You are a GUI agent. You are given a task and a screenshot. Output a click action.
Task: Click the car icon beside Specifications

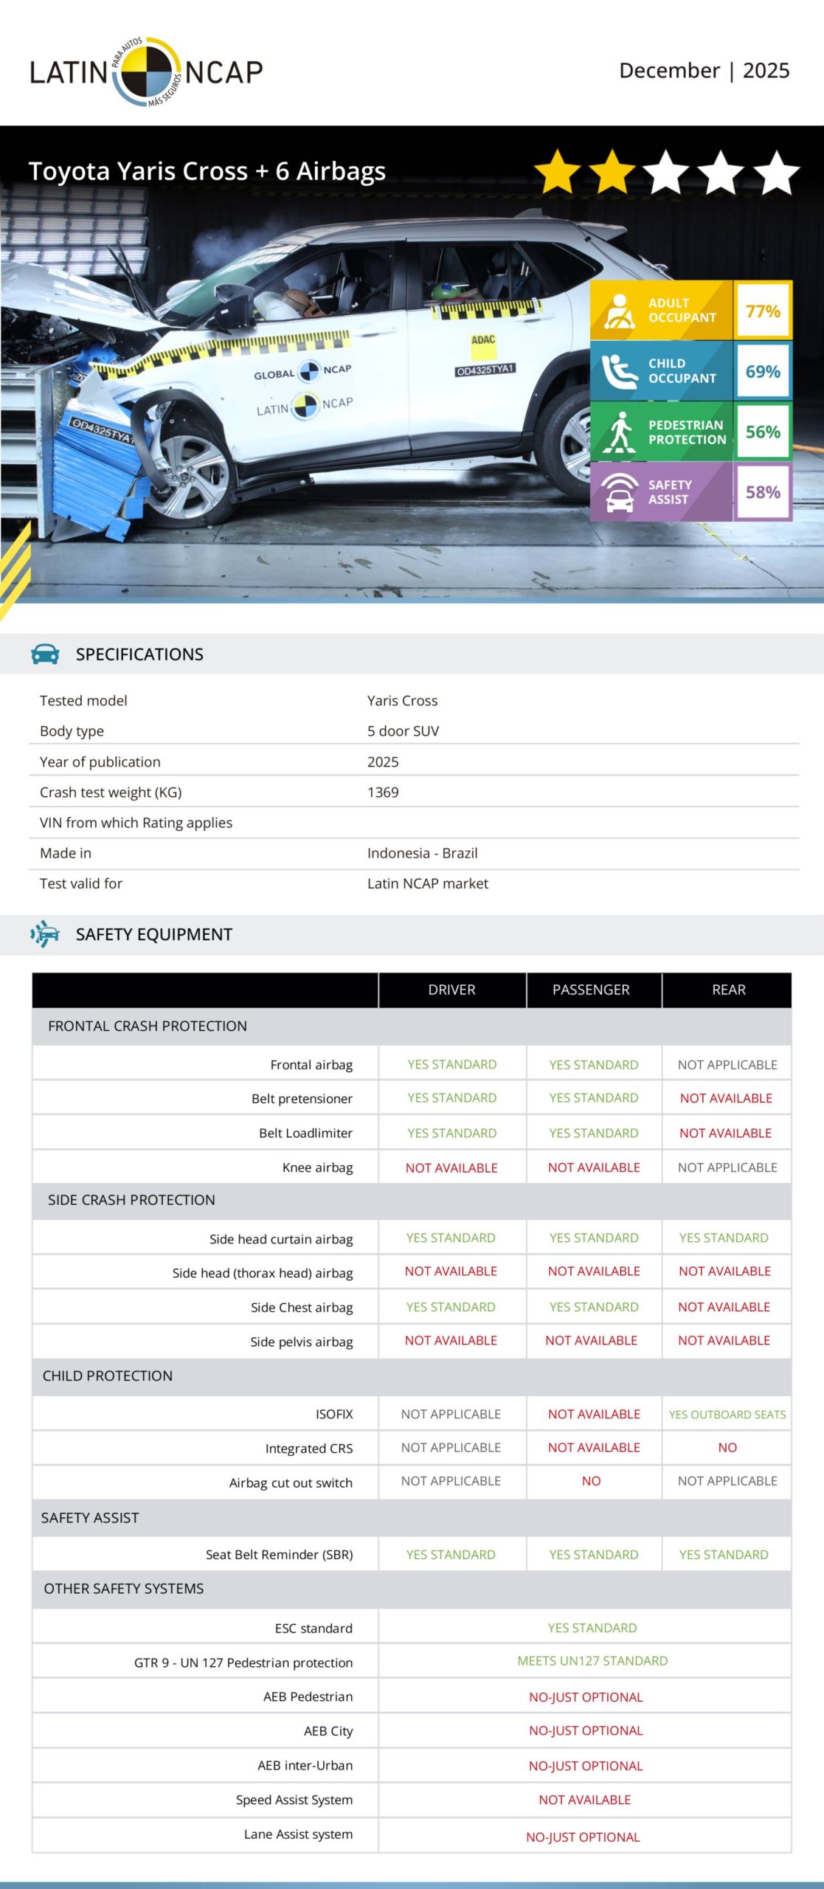[x=45, y=654]
